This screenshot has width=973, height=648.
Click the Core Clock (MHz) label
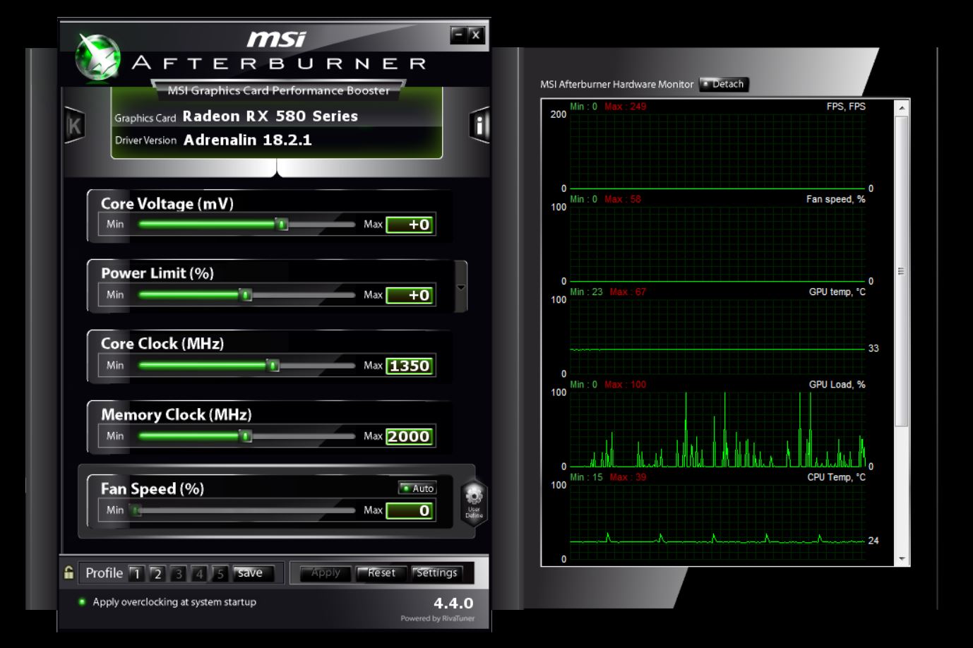pyautogui.click(x=162, y=343)
